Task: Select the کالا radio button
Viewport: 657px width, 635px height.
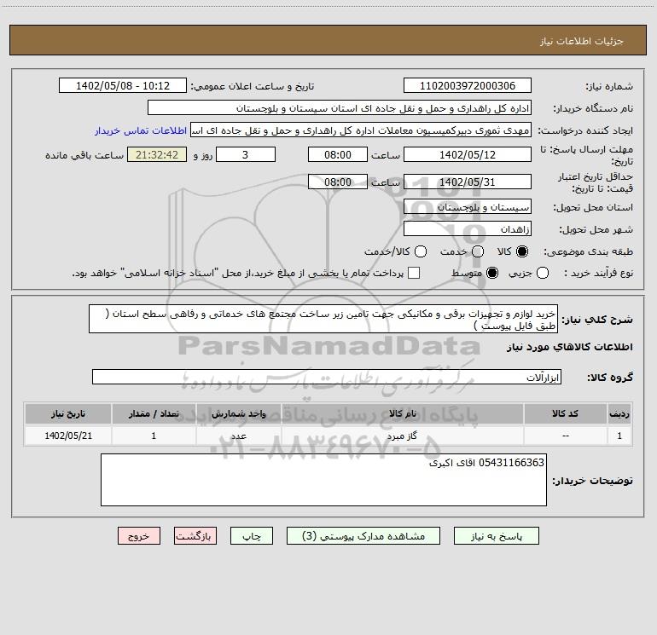Action: click(x=522, y=251)
